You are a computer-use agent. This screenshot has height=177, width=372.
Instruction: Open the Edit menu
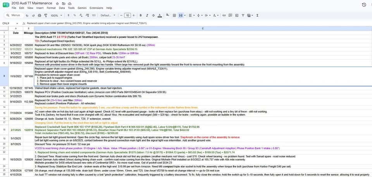click(22, 8)
